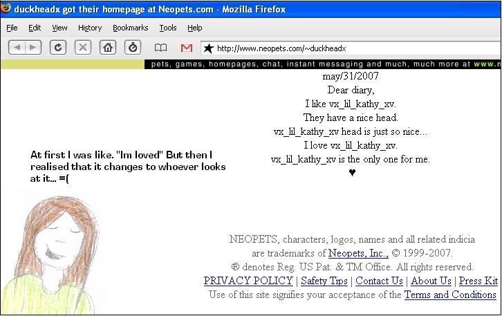Open the File menu
The height and width of the screenshot is (316, 502).
coord(12,28)
